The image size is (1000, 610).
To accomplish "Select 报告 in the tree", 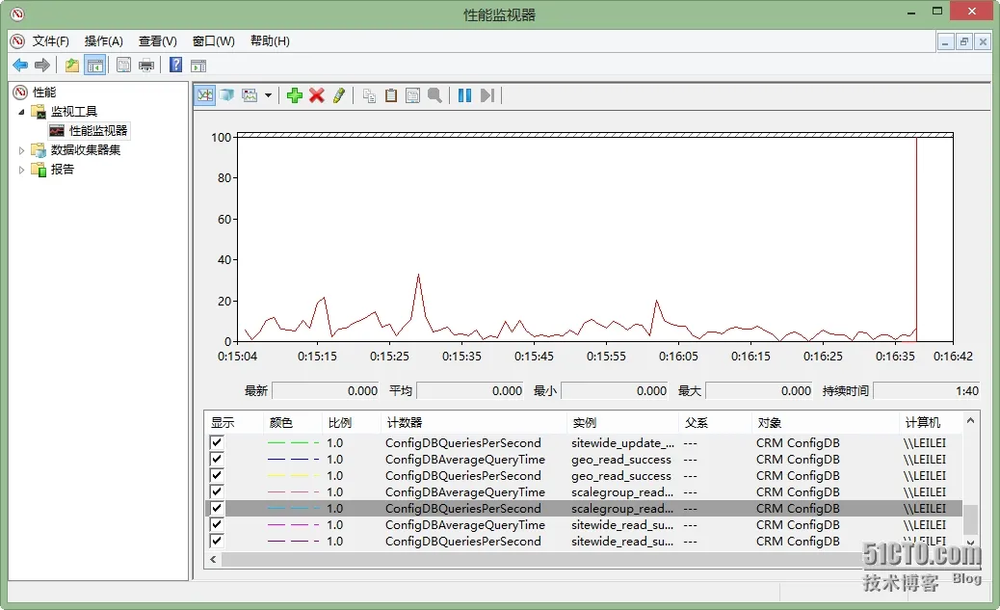I will (62, 169).
